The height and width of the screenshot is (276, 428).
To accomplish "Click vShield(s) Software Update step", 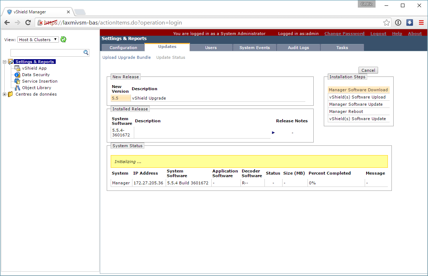I will (359, 119).
